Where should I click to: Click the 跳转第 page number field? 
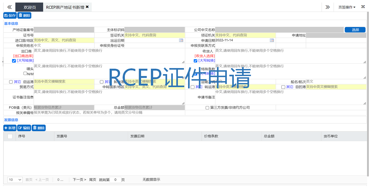tap(116, 180)
